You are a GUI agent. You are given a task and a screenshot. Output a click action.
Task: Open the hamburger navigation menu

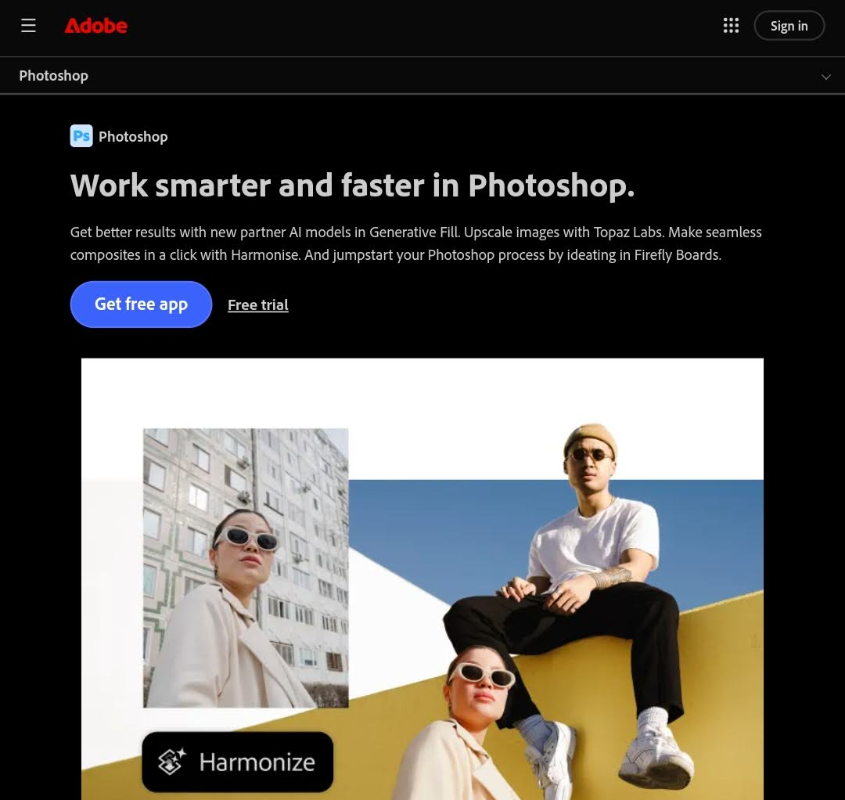tap(28, 25)
